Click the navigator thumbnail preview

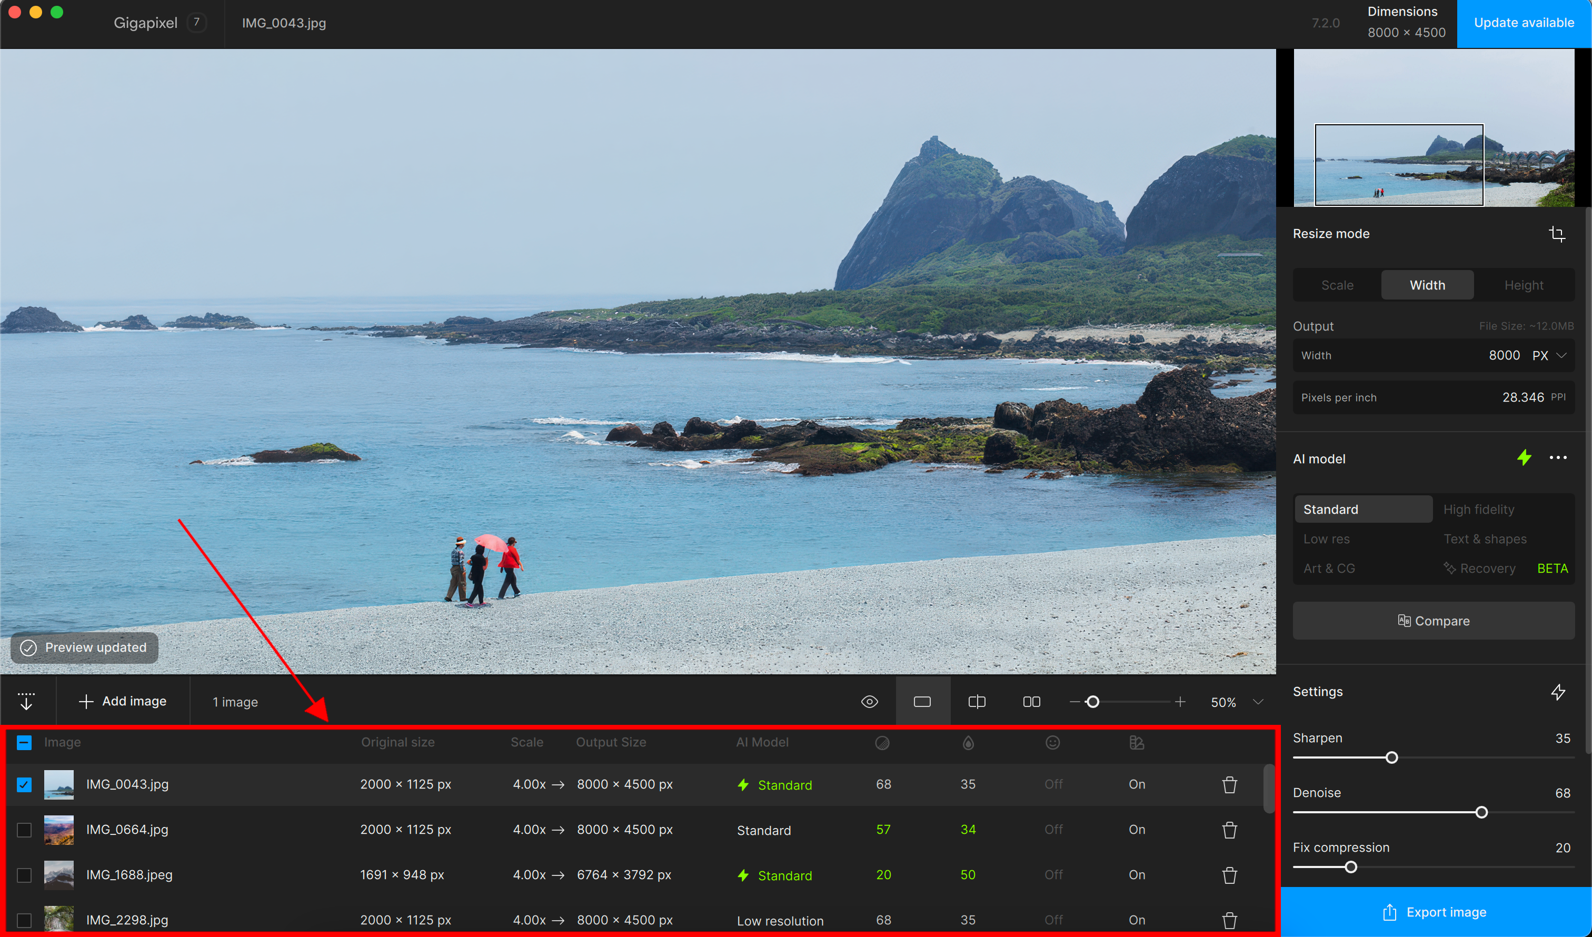point(1433,127)
